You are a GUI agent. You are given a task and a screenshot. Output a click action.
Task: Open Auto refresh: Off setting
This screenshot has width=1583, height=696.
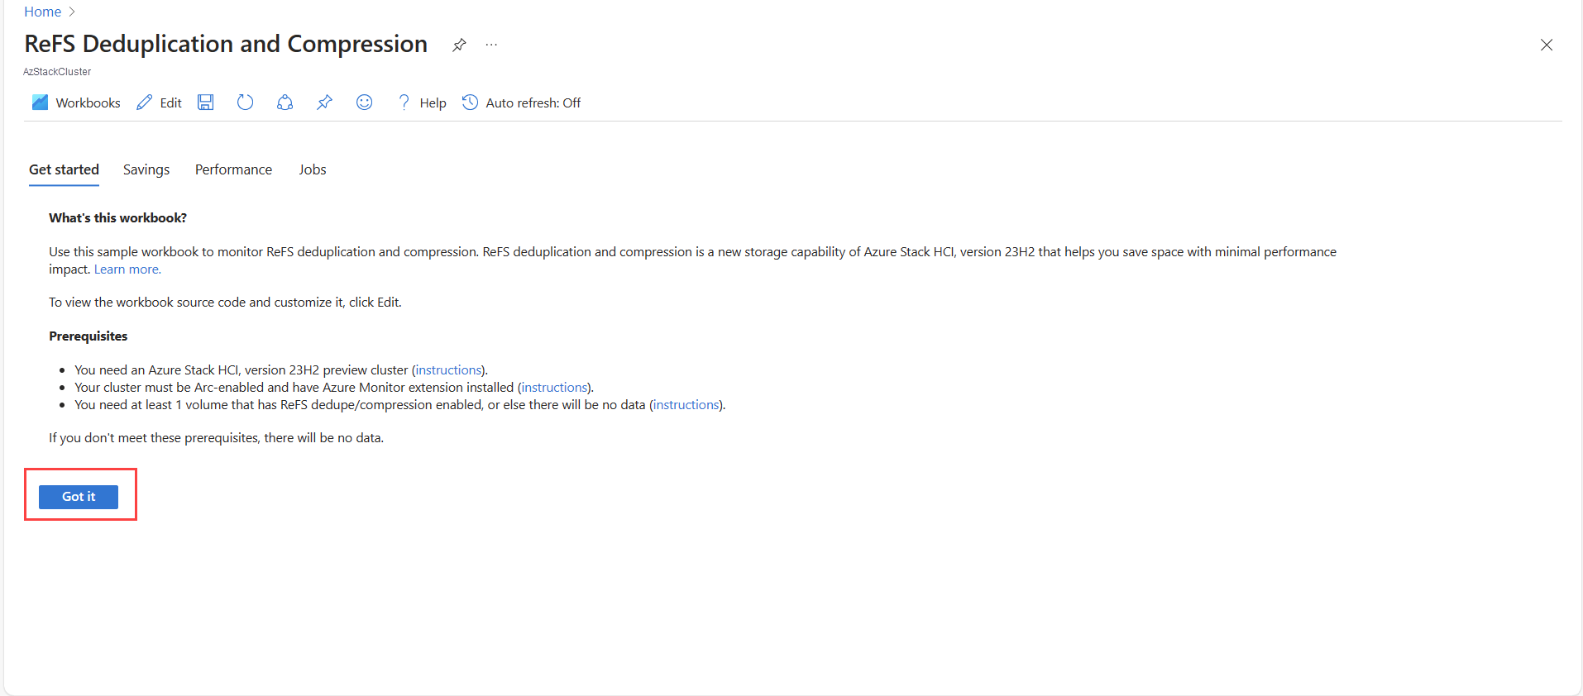(522, 102)
